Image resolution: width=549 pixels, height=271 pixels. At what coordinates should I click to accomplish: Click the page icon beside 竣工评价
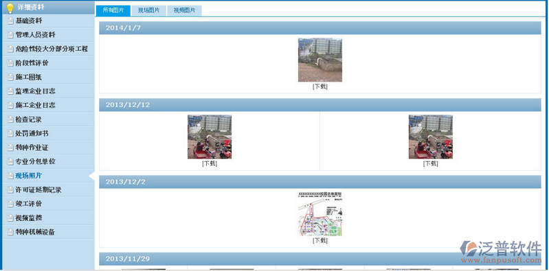click(10, 204)
